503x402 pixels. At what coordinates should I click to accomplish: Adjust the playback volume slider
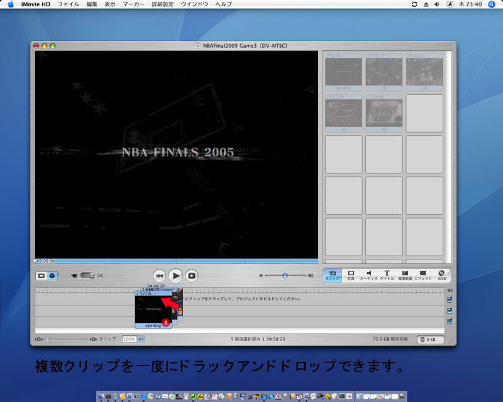(x=285, y=275)
